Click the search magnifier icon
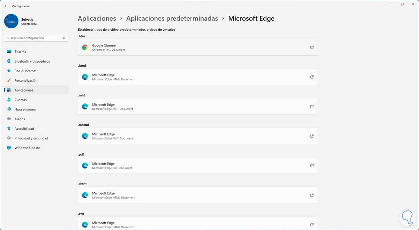This screenshot has height=230, width=419. click(x=64, y=38)
